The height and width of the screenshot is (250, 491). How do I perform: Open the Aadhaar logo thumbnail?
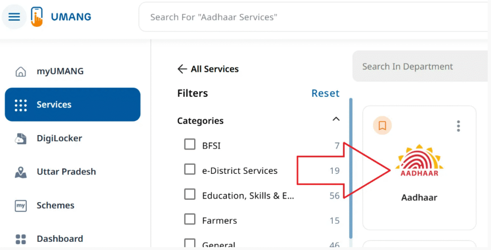click(420, 161)
